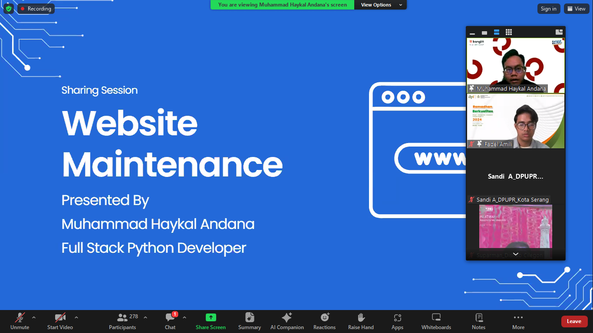593x333 pixels.
Task: Open the More menu
Action: [x=518, y=321]
